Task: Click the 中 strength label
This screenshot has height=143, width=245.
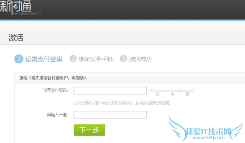Action: pos(172,94)
